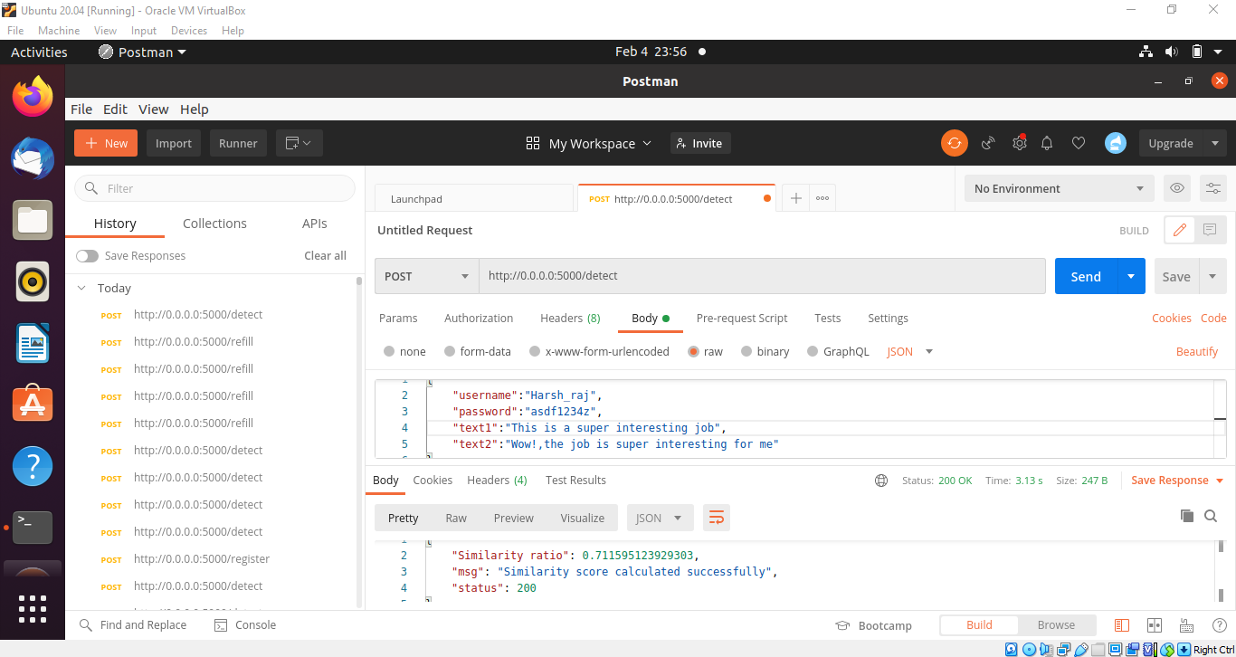Copy the response body

tap(1186, 515)
